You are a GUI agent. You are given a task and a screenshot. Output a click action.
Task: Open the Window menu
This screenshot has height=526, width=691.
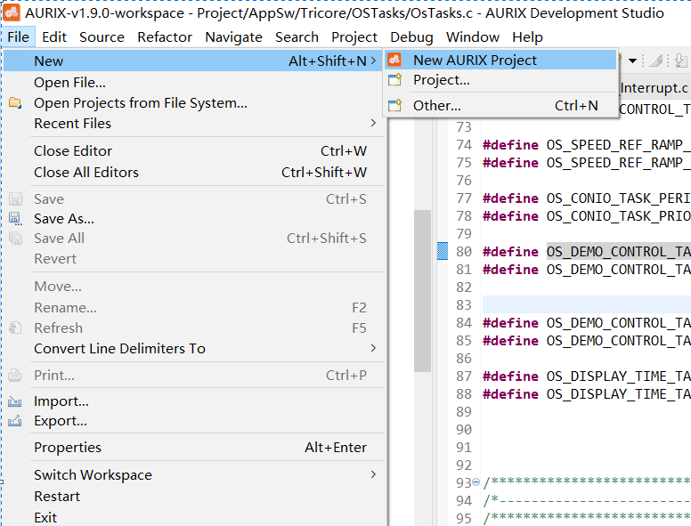coord(473,37)
